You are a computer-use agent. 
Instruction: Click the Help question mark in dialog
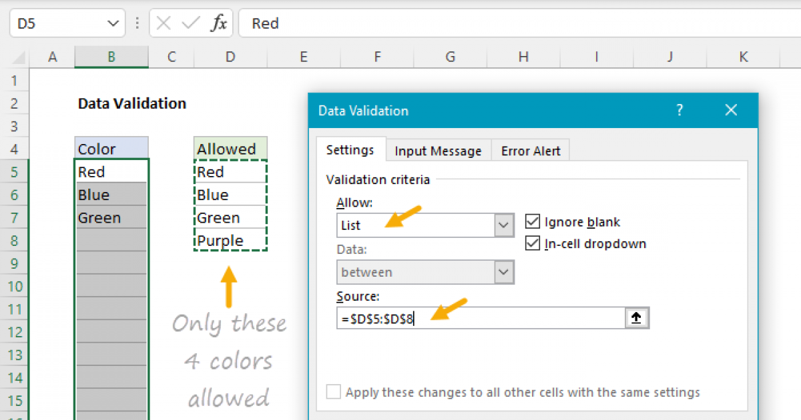[x=680, y=110]
